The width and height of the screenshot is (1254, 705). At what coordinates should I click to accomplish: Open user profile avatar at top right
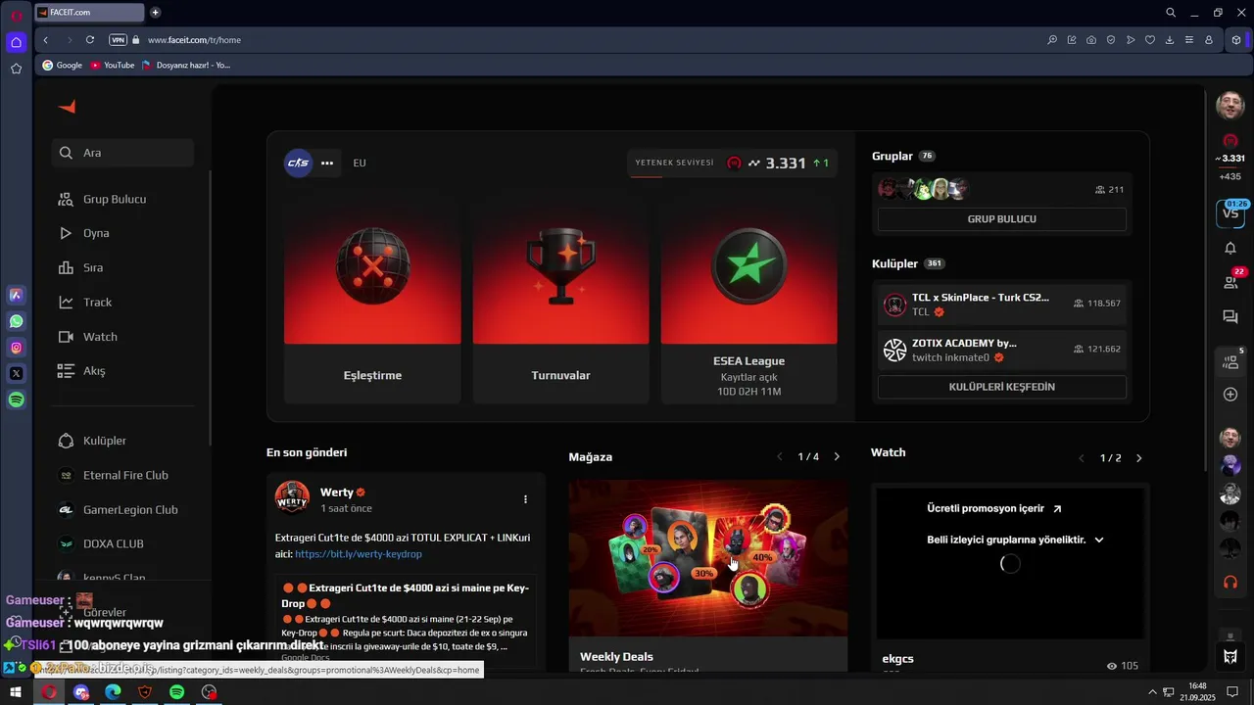[1230, 106]
